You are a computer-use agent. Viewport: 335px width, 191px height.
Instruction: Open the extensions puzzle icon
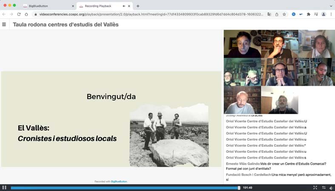[x=309, y=14]
